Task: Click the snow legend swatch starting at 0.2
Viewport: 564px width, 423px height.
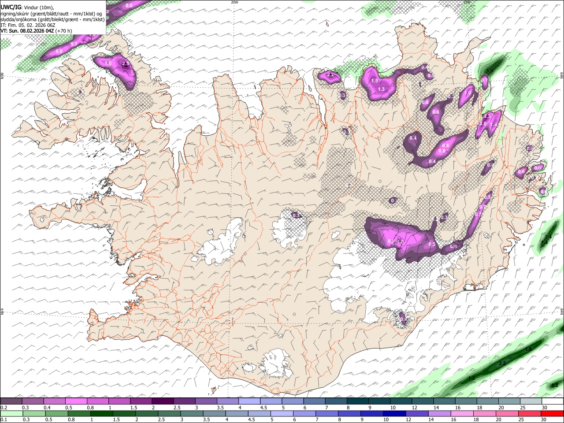Action: 11,401
